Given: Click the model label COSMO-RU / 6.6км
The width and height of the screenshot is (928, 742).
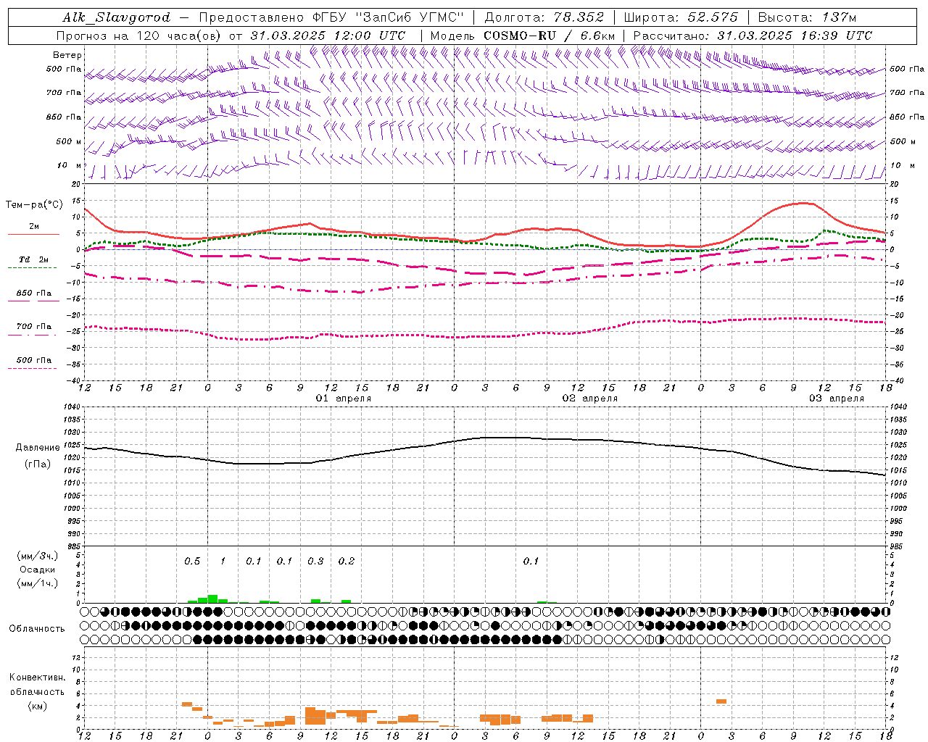Looking at the screenshot, I should [x=550, y=36].
